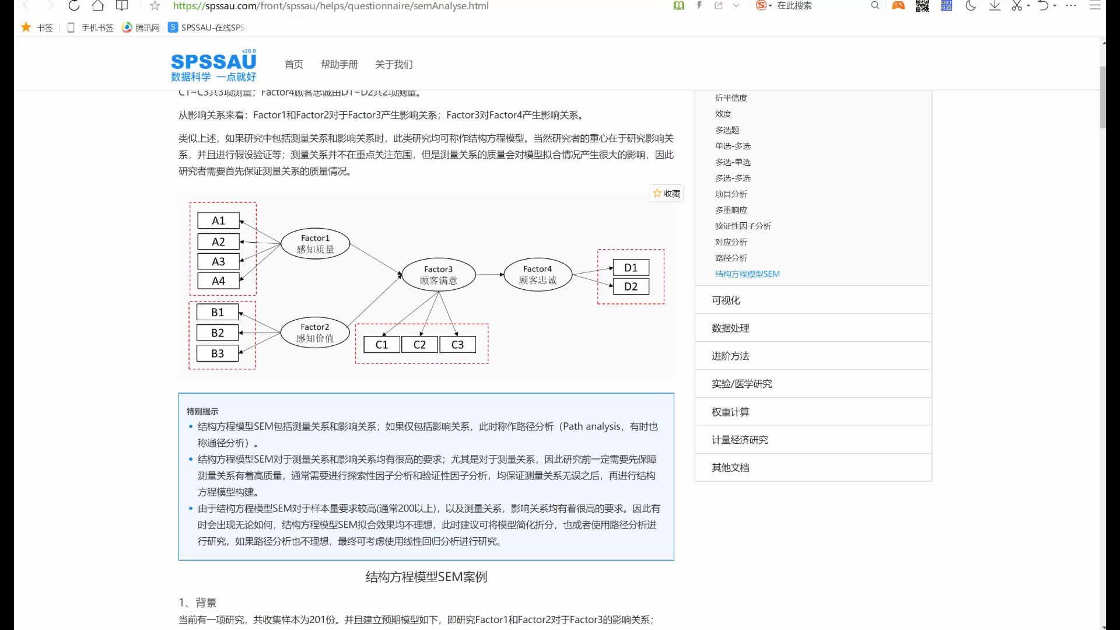1120x630 pixels.
Task: Open the 帮助手册 menu item
Action: coord(339,64)
